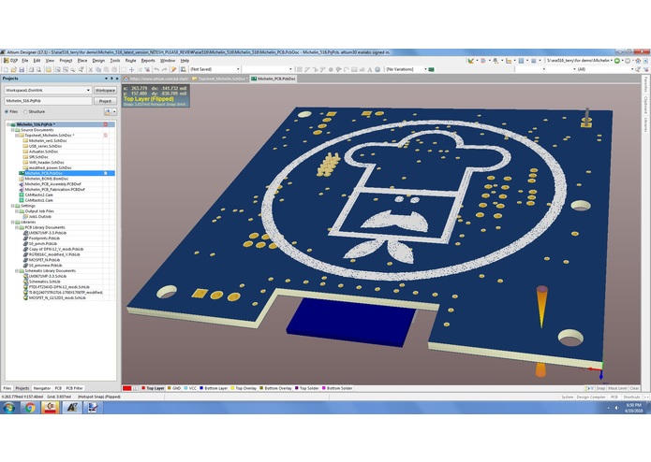Open the Route menu
The width and height of the screenshot is (651, 462).
131,61
